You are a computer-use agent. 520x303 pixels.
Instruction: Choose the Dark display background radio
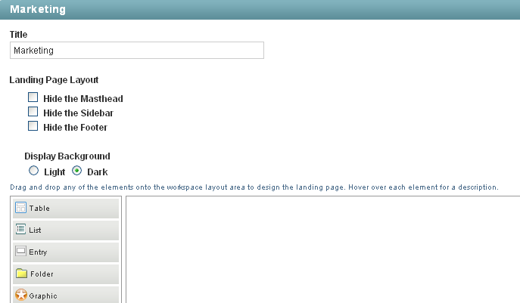(x=76, y=171)
